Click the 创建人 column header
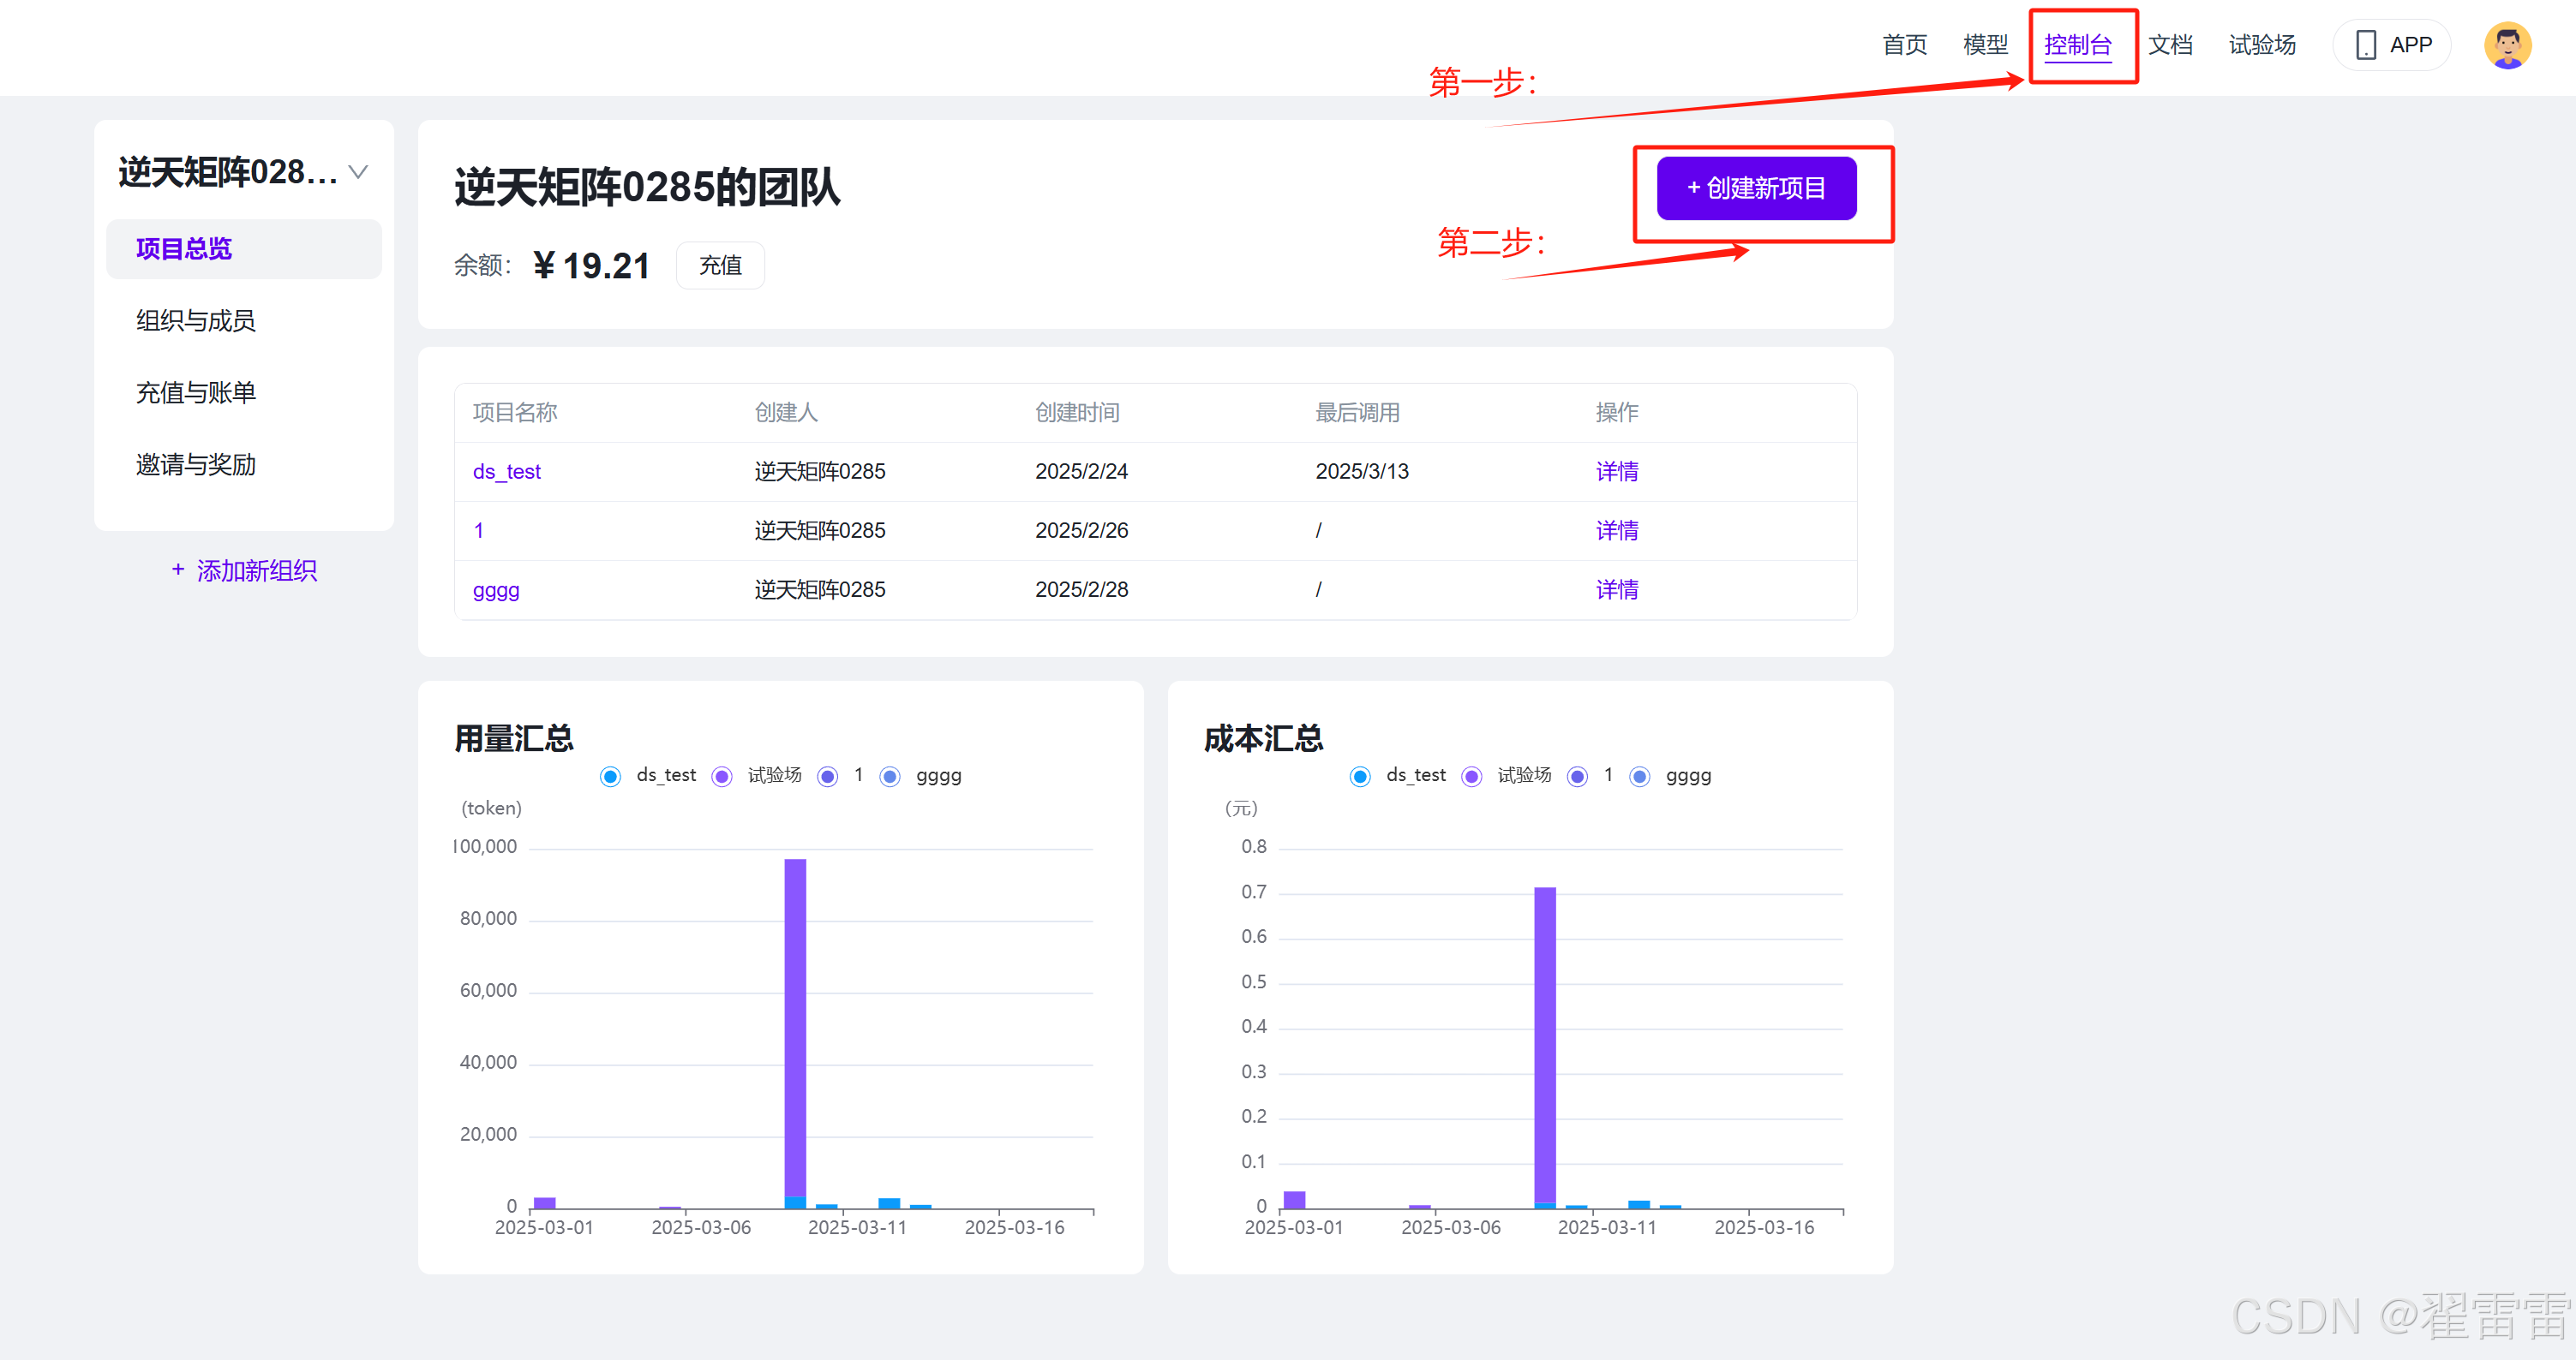 (786, 413)
